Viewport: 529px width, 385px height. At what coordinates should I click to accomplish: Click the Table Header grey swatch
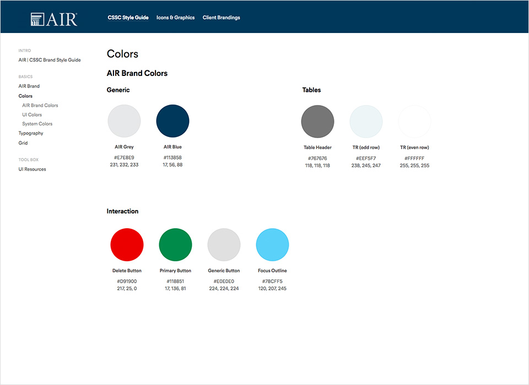click(317, 122)
